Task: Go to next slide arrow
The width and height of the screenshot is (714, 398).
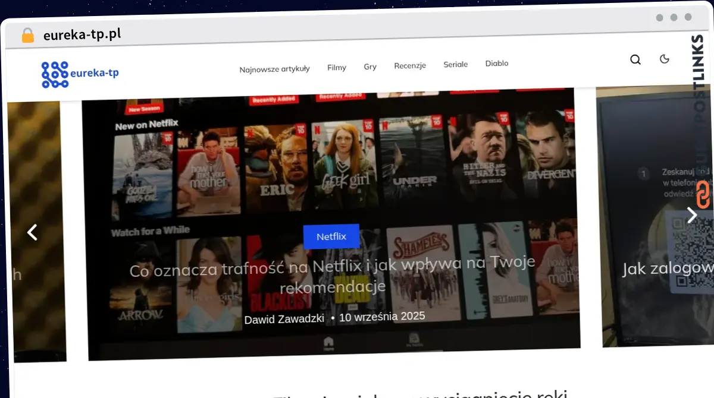Action: tap(691, 215)
